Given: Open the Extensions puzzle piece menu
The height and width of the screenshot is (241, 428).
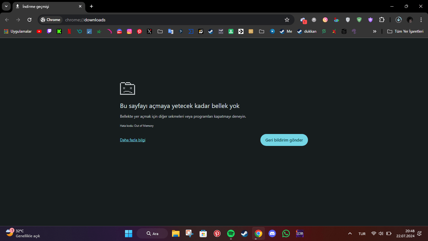Looking at the screenshot, I should point(382,20).
